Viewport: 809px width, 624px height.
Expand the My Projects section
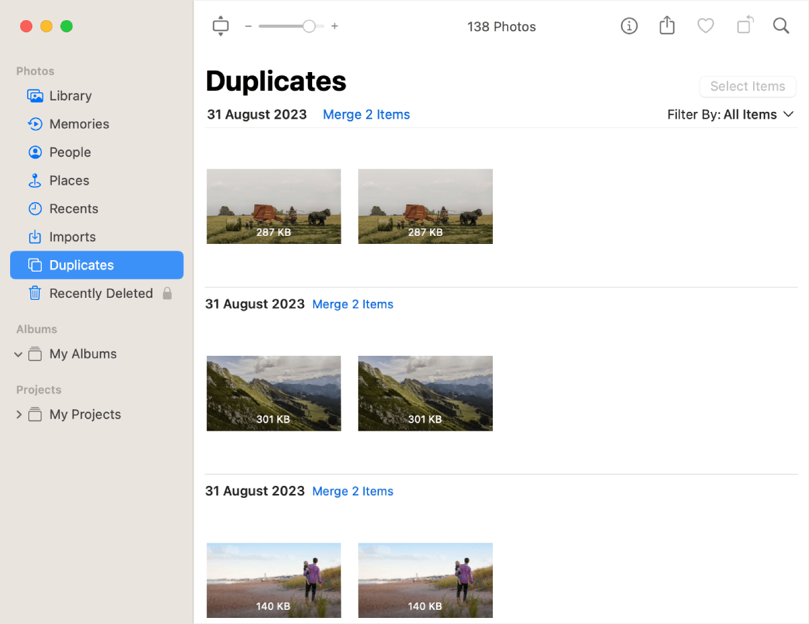click(x=19, y=414)
